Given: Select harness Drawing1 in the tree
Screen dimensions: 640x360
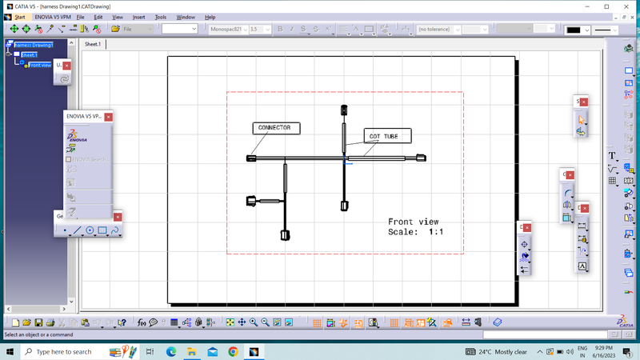Looking at the screenshot, I should tap(34, 45).
